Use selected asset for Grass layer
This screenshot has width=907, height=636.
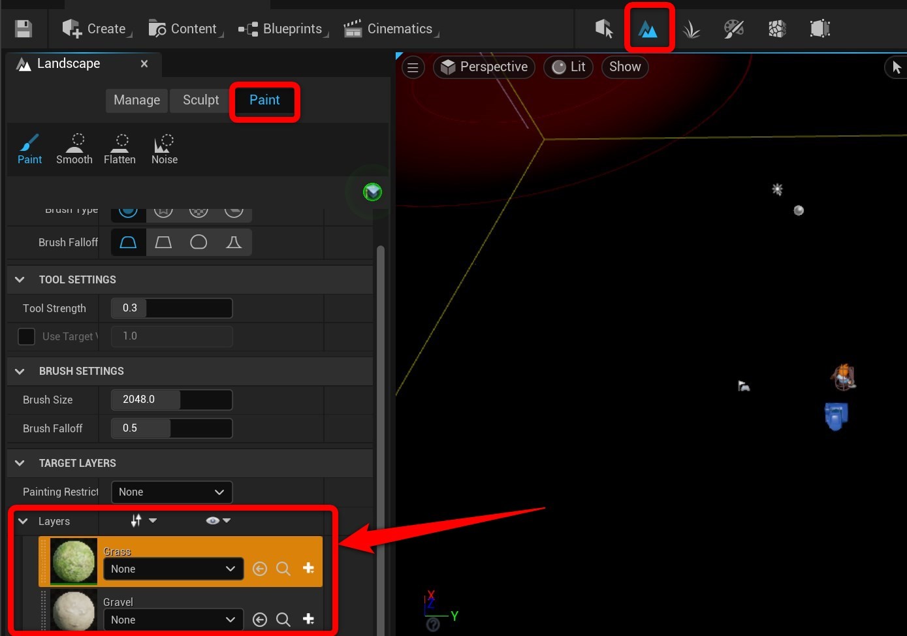(260, 569)
